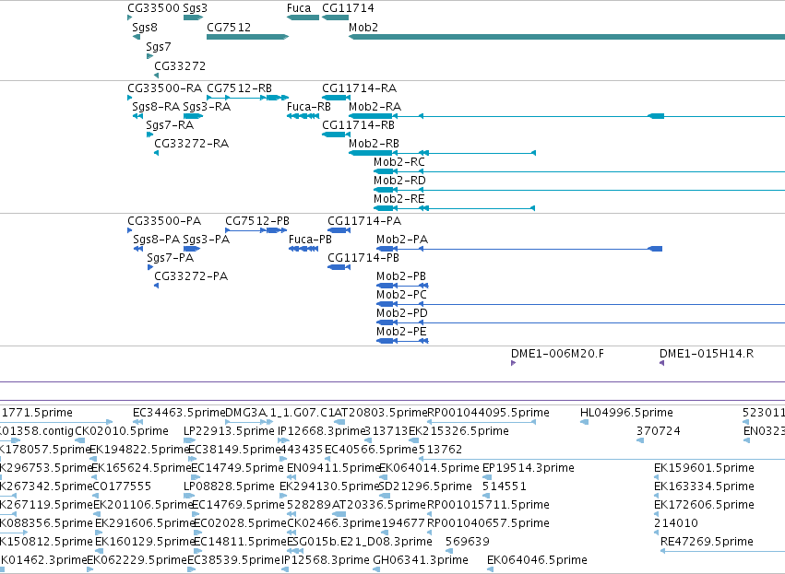Click EST AT20803.5prime label
Image resolution: width=785 pixels, height=574 pixels.
[380, 414]
